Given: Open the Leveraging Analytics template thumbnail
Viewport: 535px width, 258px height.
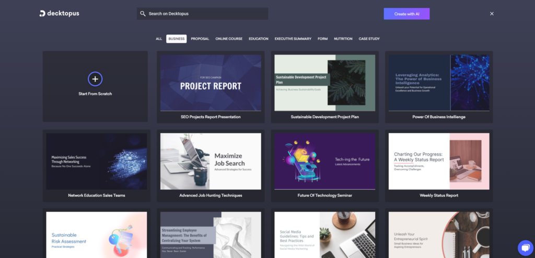Looking at the screenshot, I should point(439,83).
